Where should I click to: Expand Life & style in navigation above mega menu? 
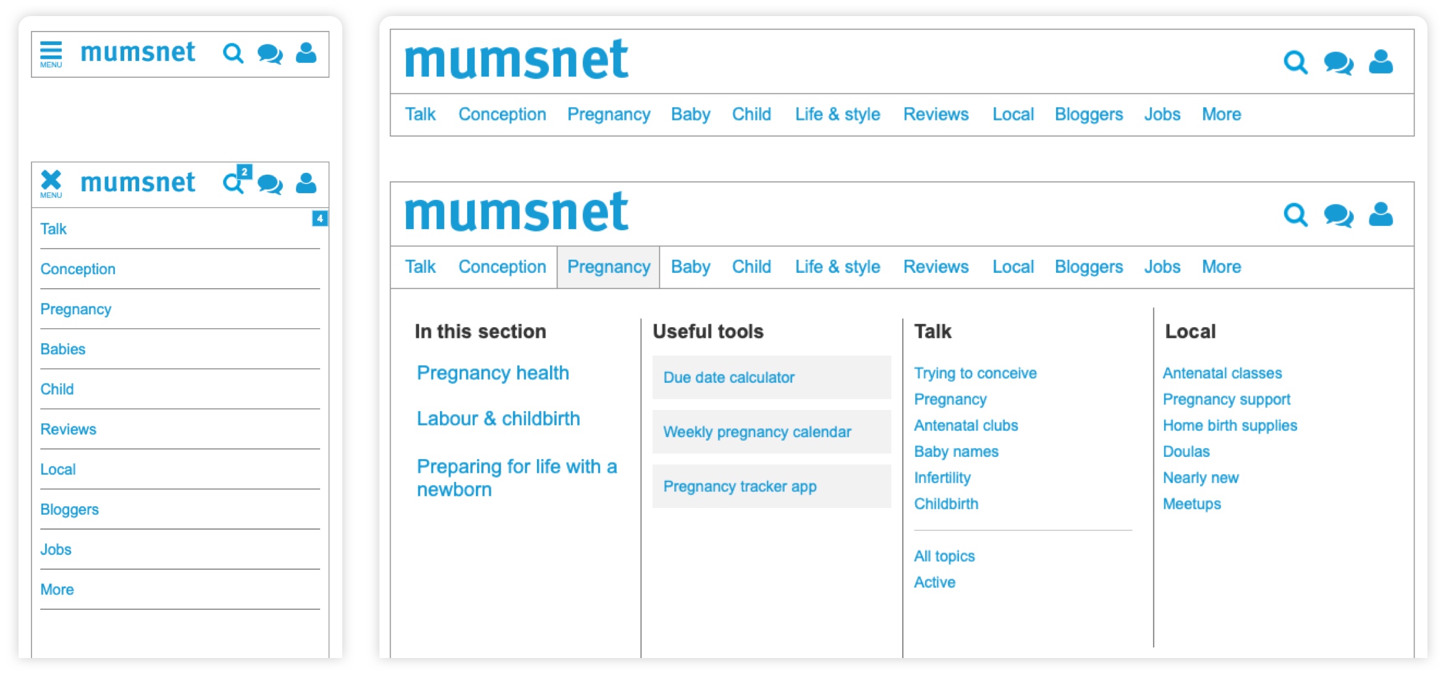pos(837,267)
